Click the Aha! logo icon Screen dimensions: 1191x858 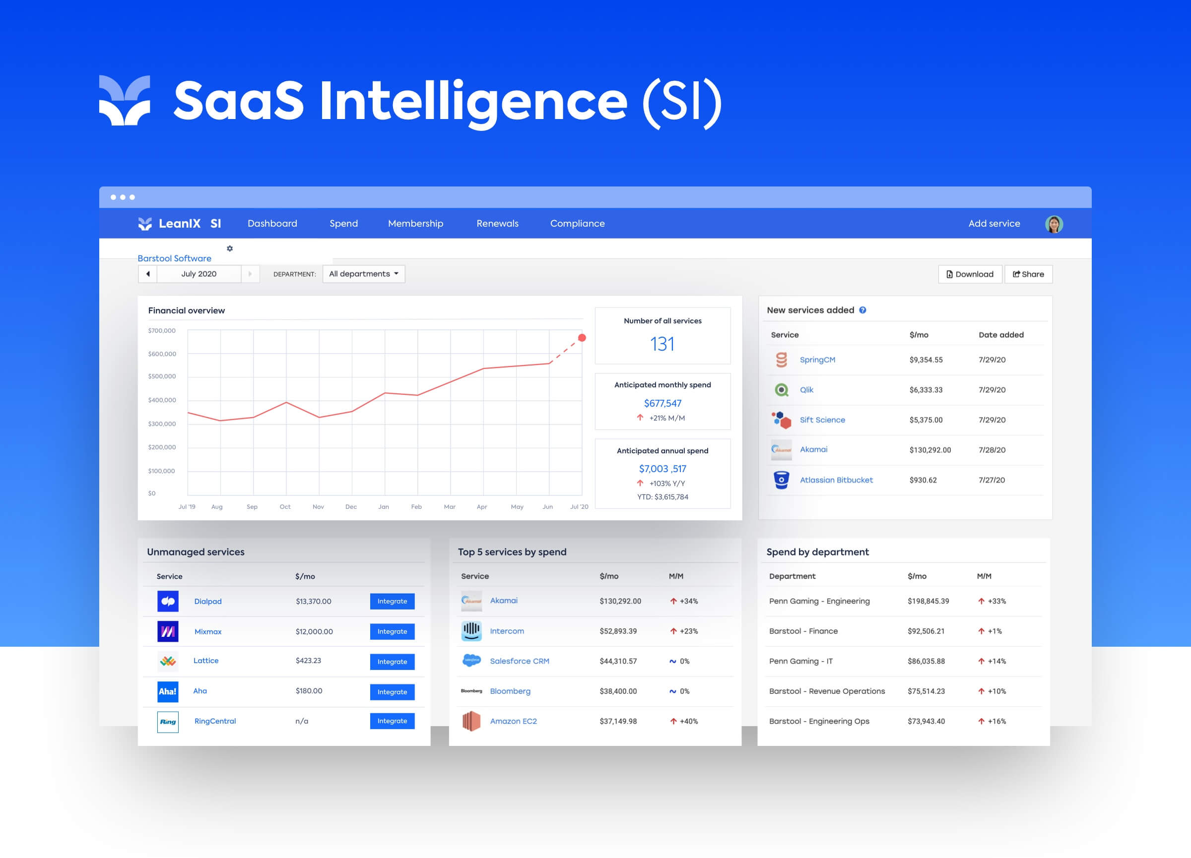click(168, 692)
